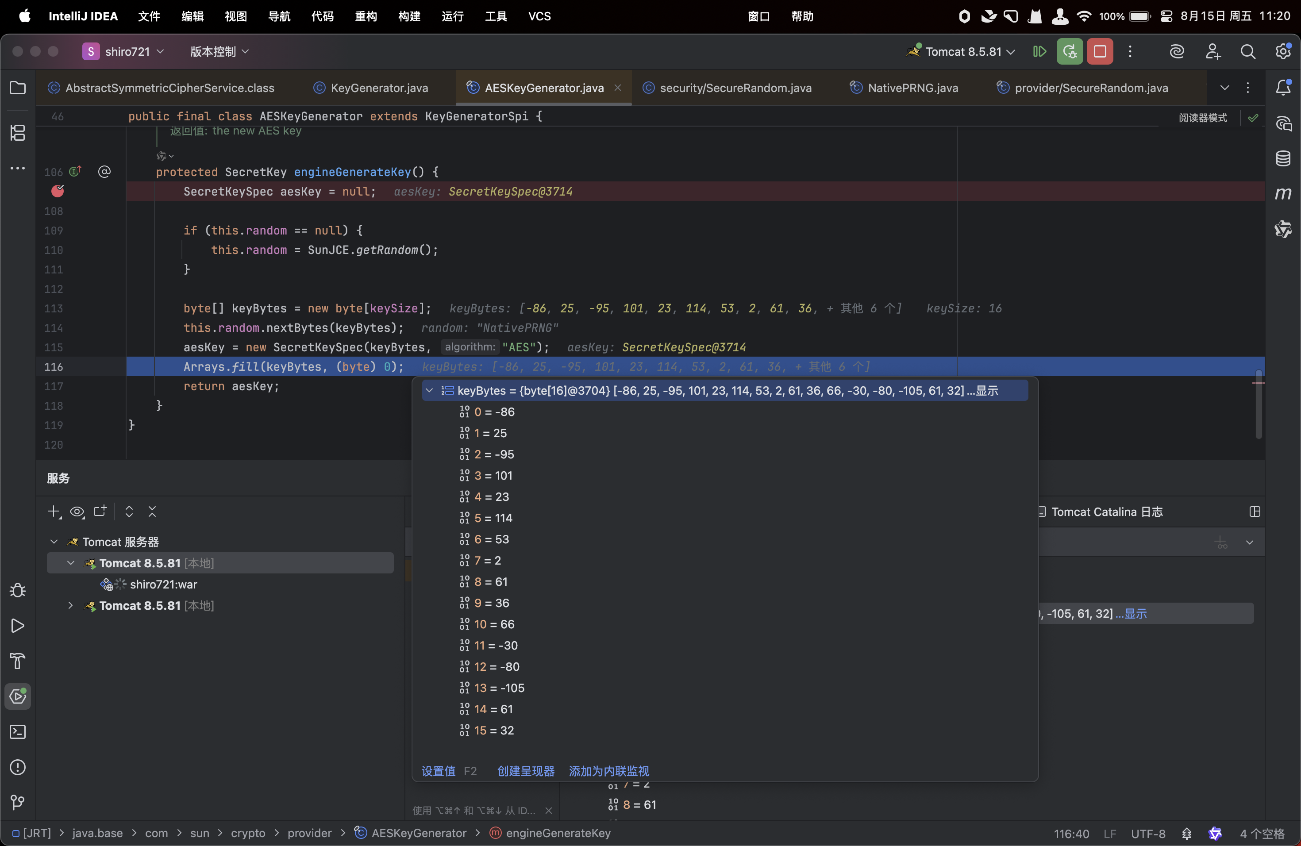Open the Maven tool window
This screenshot has height=846, width=1301.
(1282, 193)
